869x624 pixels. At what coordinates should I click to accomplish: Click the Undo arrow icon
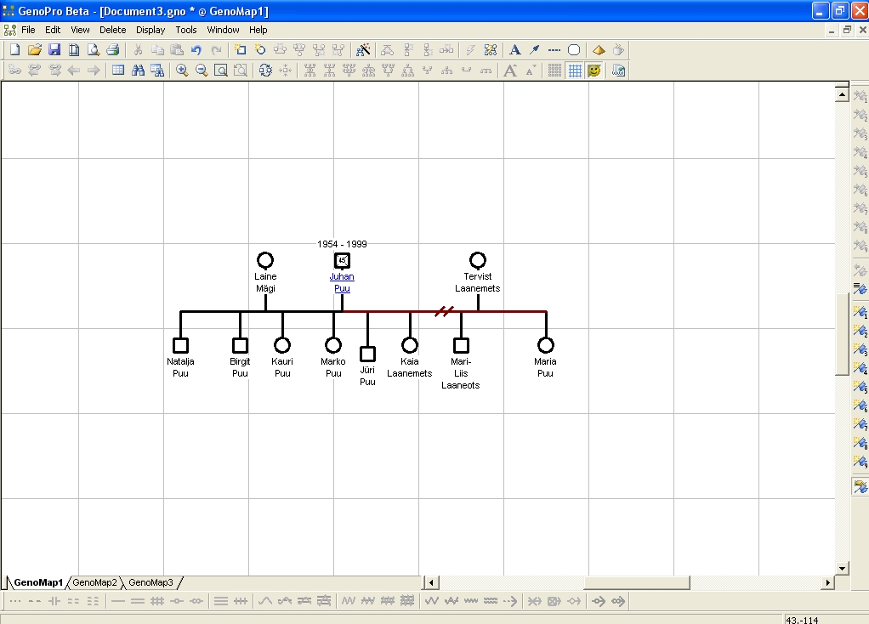(196, 50)
